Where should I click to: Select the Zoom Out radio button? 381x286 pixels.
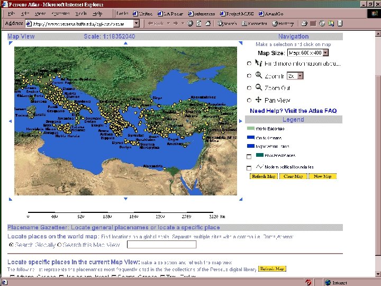249,88
